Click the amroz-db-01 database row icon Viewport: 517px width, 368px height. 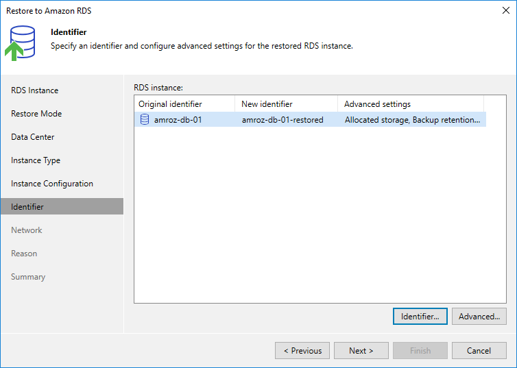click(144, 120)
